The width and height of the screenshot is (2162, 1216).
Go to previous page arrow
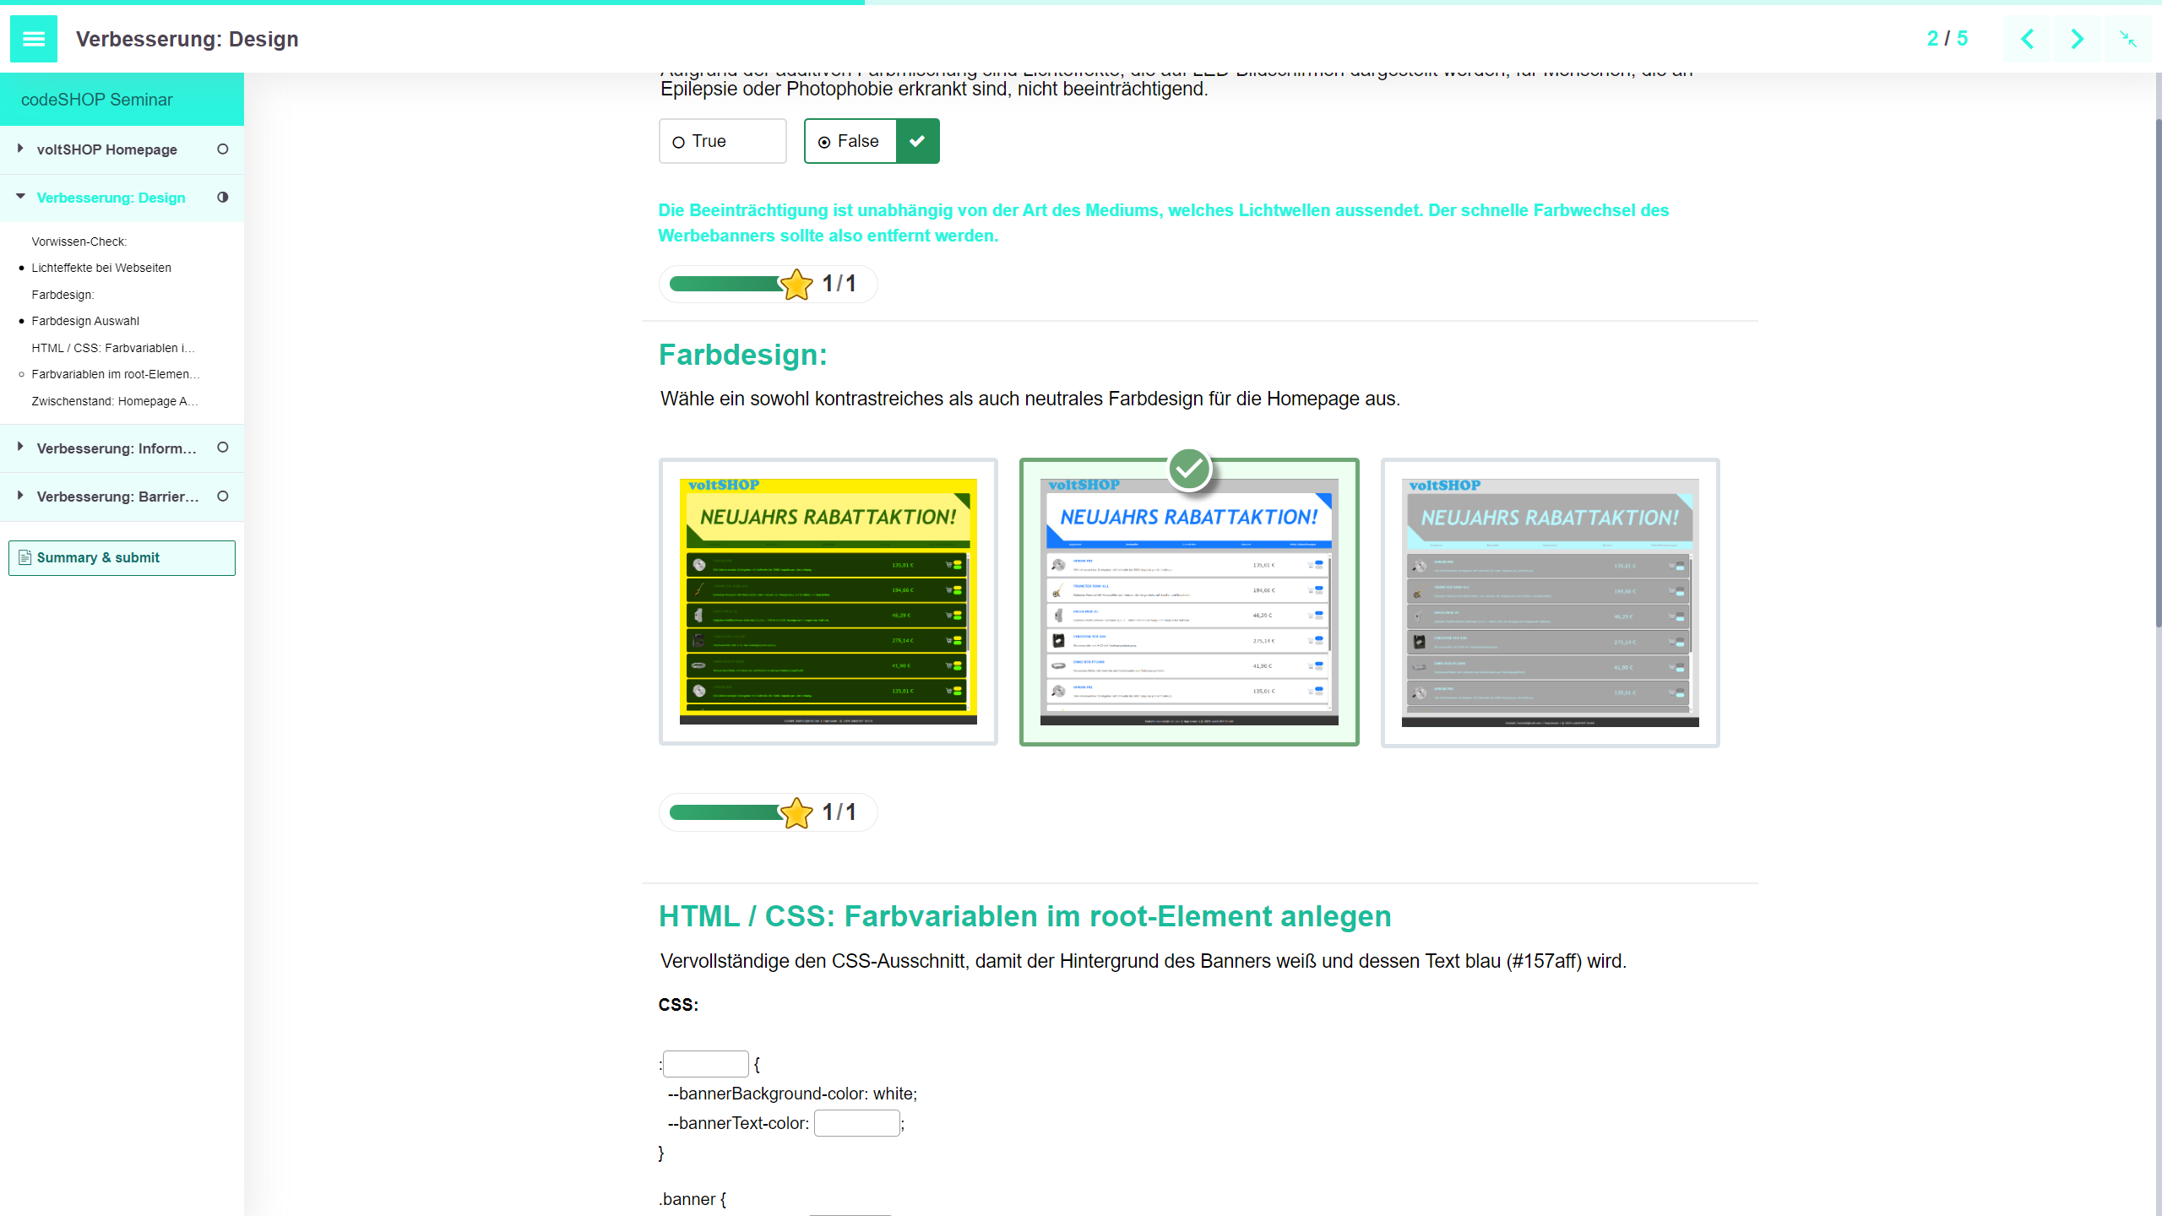click(x=2027, y=39)
